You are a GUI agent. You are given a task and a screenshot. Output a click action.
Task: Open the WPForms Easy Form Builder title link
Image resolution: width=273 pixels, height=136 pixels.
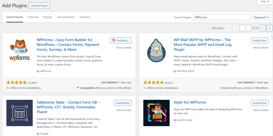point(68,45)
